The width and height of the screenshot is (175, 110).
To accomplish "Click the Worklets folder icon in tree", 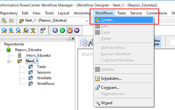I will [x=31, y=78].
